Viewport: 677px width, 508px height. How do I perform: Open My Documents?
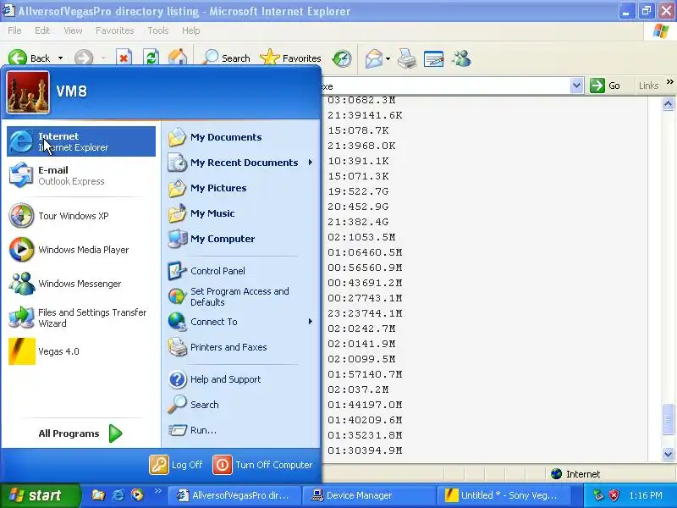point(240,137)
